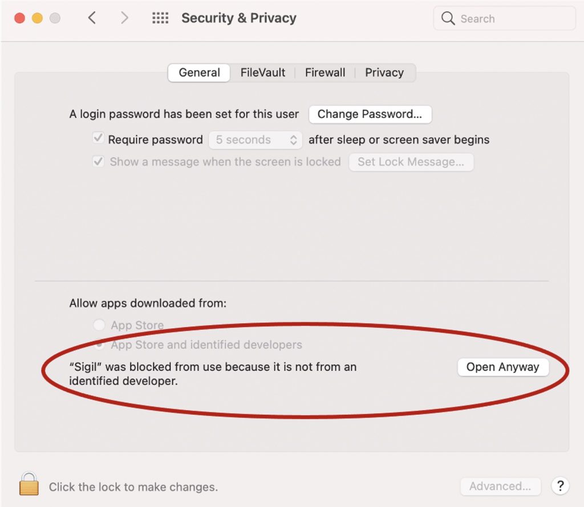Switch to the General tab
This screenshot has height=507, width=584.
[x=199, y=73]
